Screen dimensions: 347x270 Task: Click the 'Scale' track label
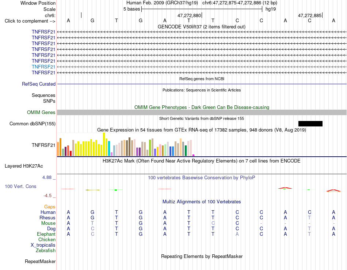point(49,9)
